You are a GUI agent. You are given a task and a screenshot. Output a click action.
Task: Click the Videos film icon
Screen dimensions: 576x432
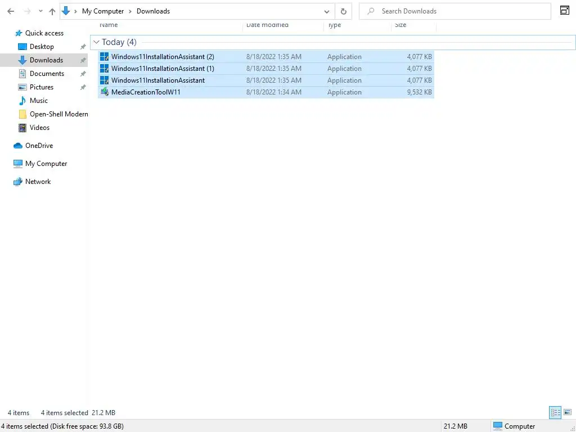click(22, 128)
